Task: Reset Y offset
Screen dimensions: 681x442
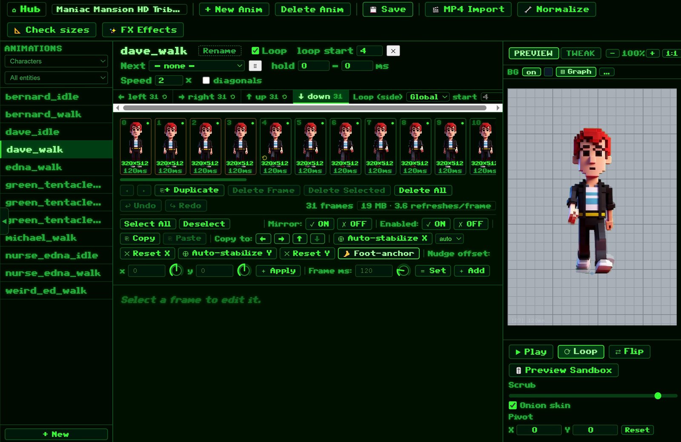Action: (x=307, y=253)
